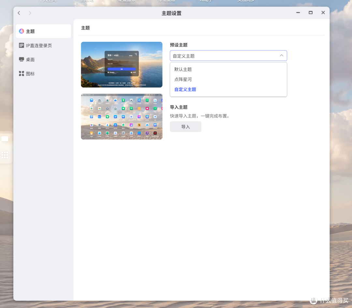Switch to the 桌面 section
The height and width of the screenshot is (308, 352).
point(43,60)
